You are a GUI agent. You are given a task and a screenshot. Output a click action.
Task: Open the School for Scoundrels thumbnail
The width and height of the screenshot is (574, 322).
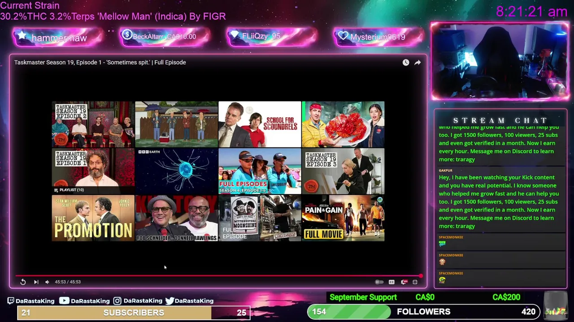point(260,124)
